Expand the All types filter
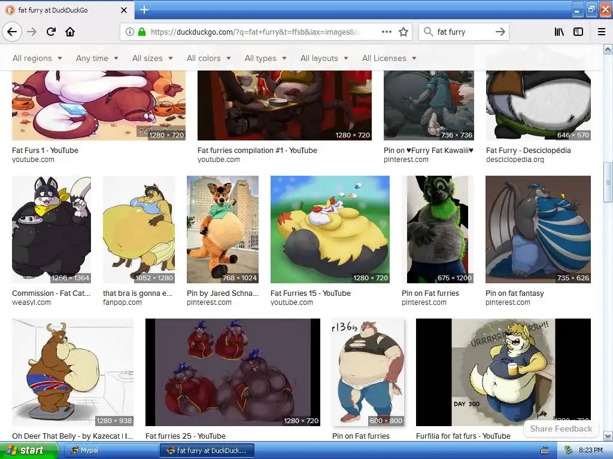The image size is (613, 459). [x=265, y=58]
